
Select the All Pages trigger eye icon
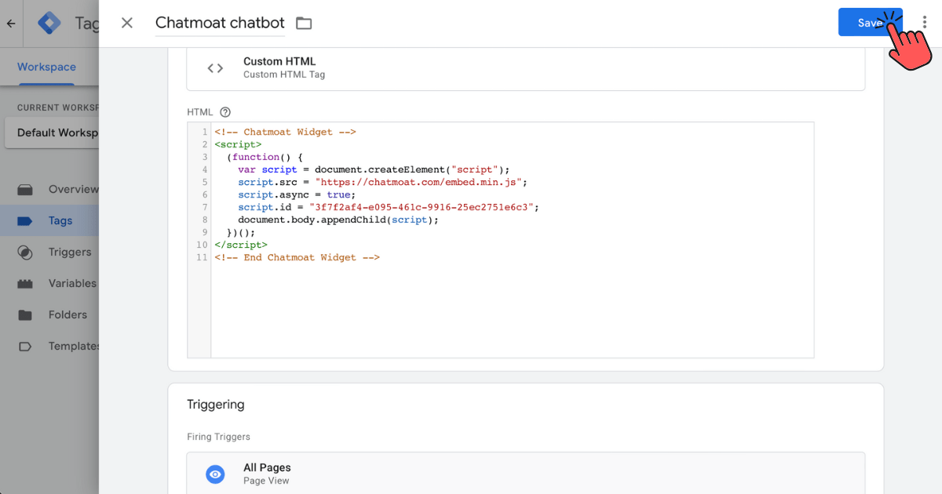pos(215,474)
